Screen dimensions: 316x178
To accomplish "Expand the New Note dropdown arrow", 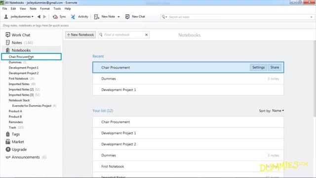I will (118, 17).
